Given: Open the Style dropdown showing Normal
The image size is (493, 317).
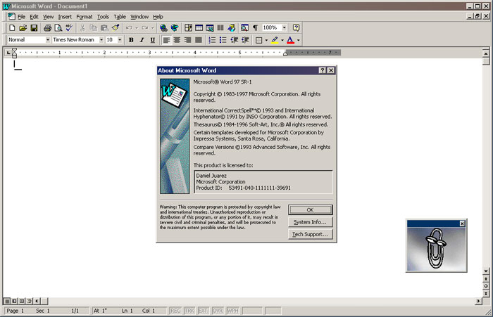Looking at the screenshot, I should [48, 40].
